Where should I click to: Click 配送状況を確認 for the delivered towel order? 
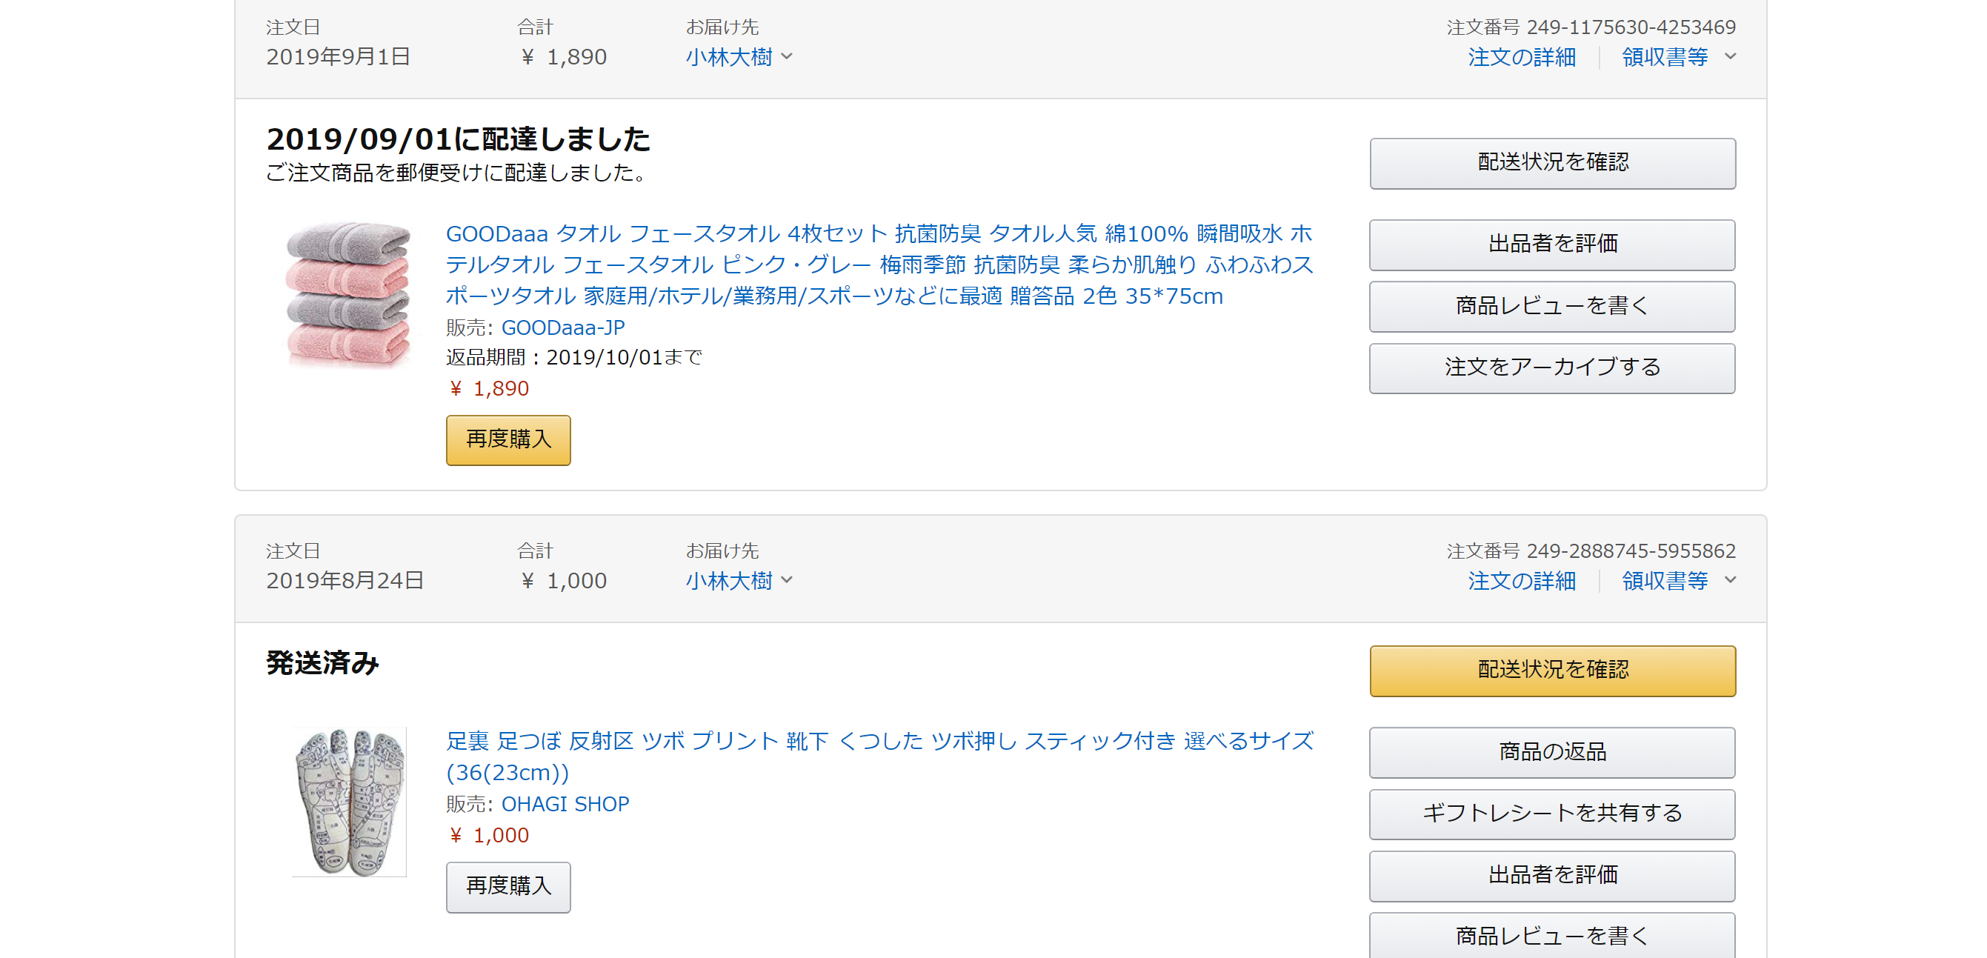[1552, 163]
